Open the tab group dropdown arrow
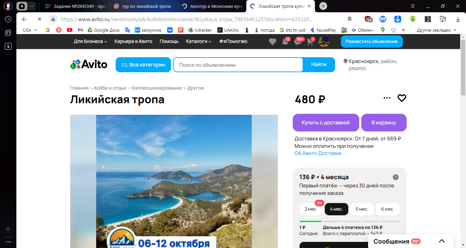The image size is (466, 248). click(x=32, y=6)
